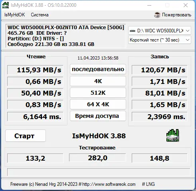The height and width of the screenshot is (191, 196).
Task: Click the empty progress bar
Action: pyautogui.click(x=99, y=172)
